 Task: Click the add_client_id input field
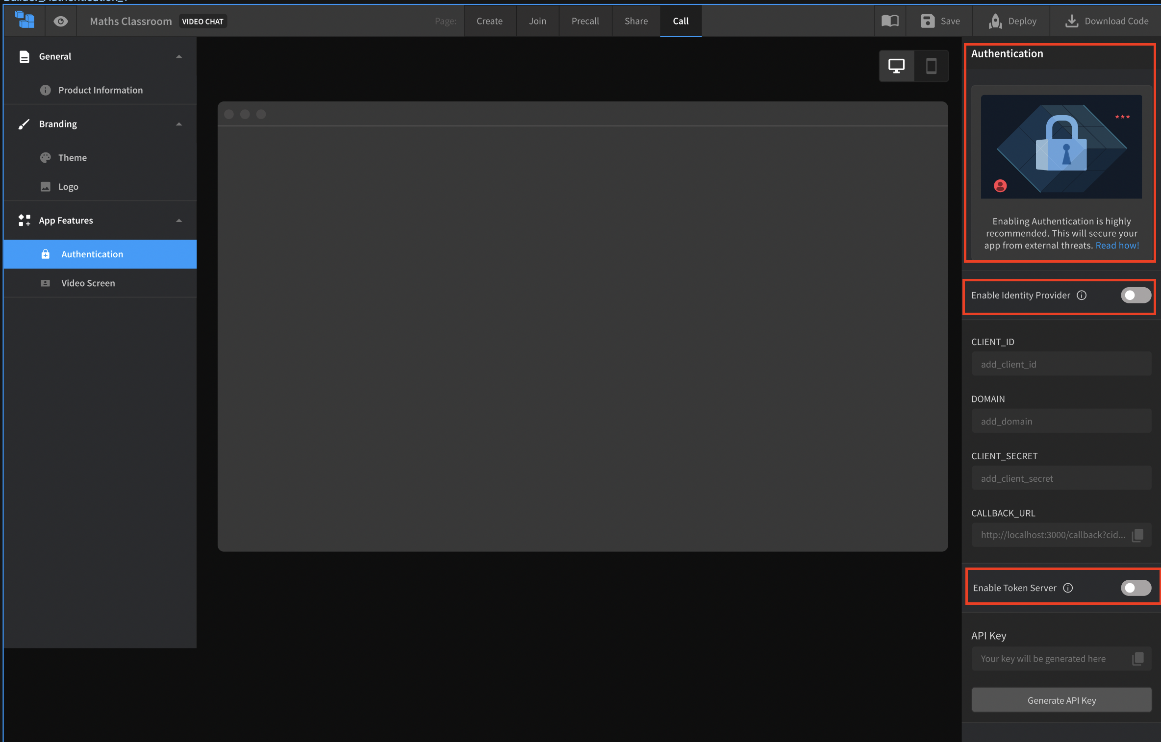click(x=1060, y=364)
